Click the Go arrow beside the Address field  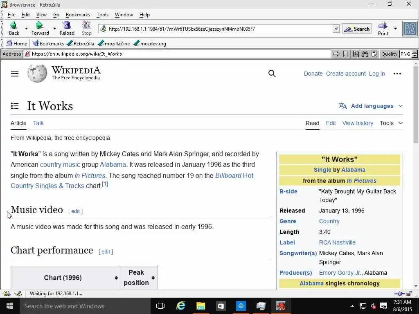coord(336,54)
